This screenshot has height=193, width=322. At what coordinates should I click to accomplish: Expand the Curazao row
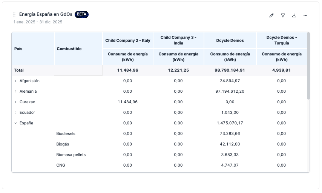[16, 102]
